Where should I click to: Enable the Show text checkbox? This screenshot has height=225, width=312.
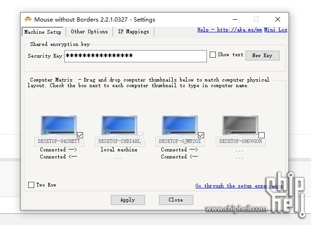coord(213,55)
